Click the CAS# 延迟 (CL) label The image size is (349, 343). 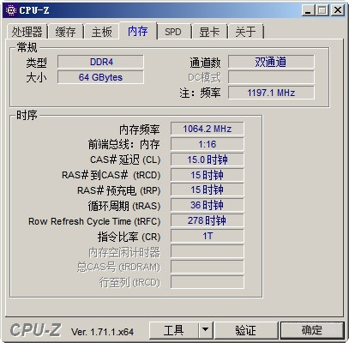(x=125, y=159)
